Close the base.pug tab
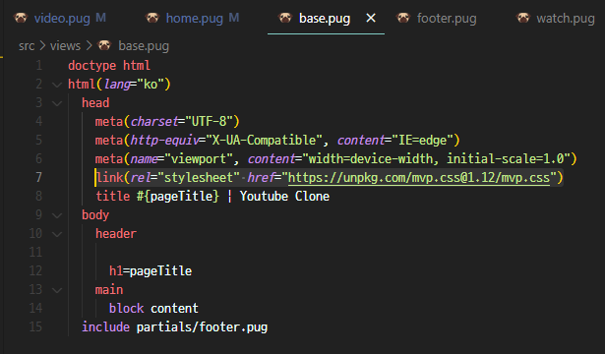605x354 pixels. pyautogui.click(x=371, y=18)
